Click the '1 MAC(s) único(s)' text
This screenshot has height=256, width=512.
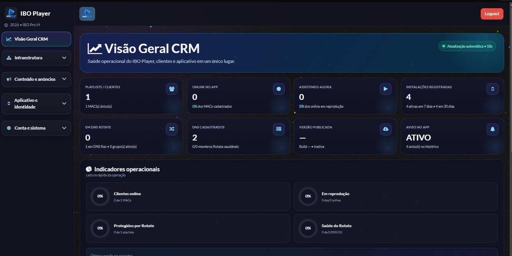99,107
